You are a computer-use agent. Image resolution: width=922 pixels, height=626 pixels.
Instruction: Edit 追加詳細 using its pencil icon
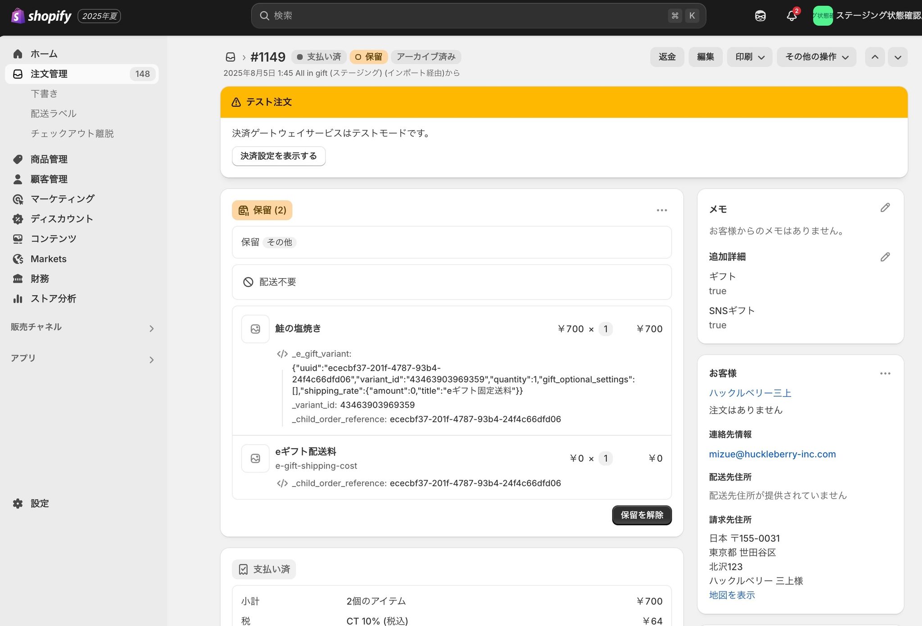click(885, 257)
